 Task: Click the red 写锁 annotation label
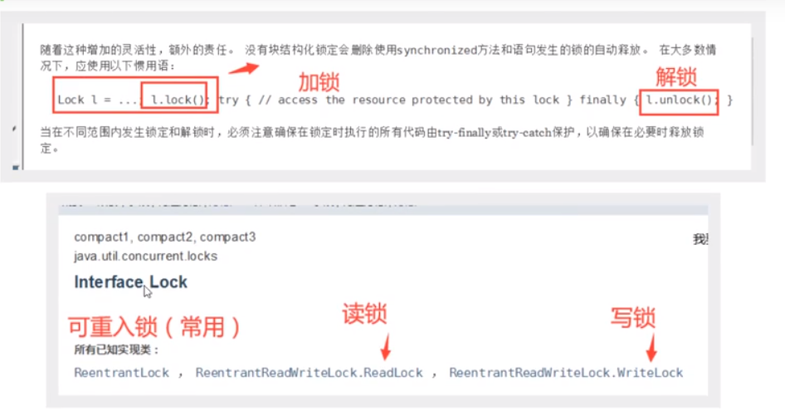point(633,318)
